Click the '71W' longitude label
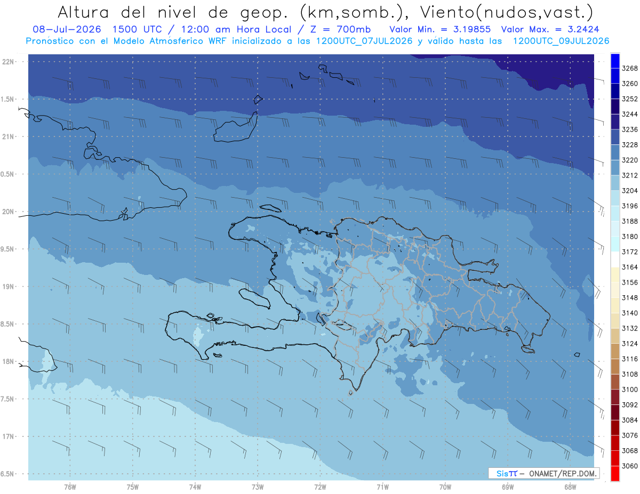Viewport: 640px width, 494px height. click(x=382, y=487)
